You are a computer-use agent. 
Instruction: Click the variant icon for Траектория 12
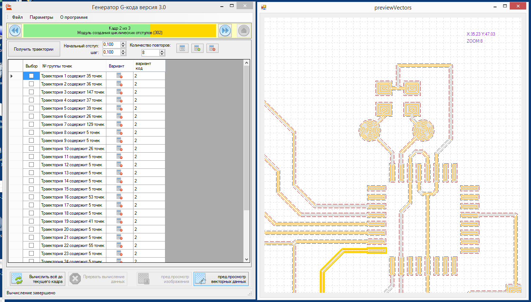(x=120, y=165)
